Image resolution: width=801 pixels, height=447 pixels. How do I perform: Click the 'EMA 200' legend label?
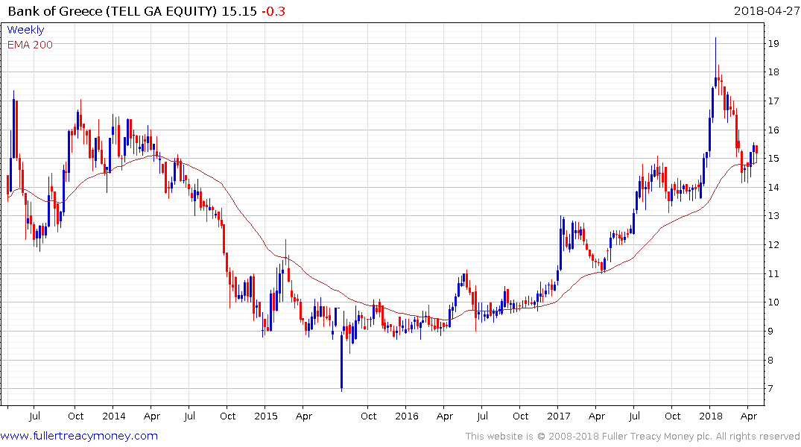(30, 45)
